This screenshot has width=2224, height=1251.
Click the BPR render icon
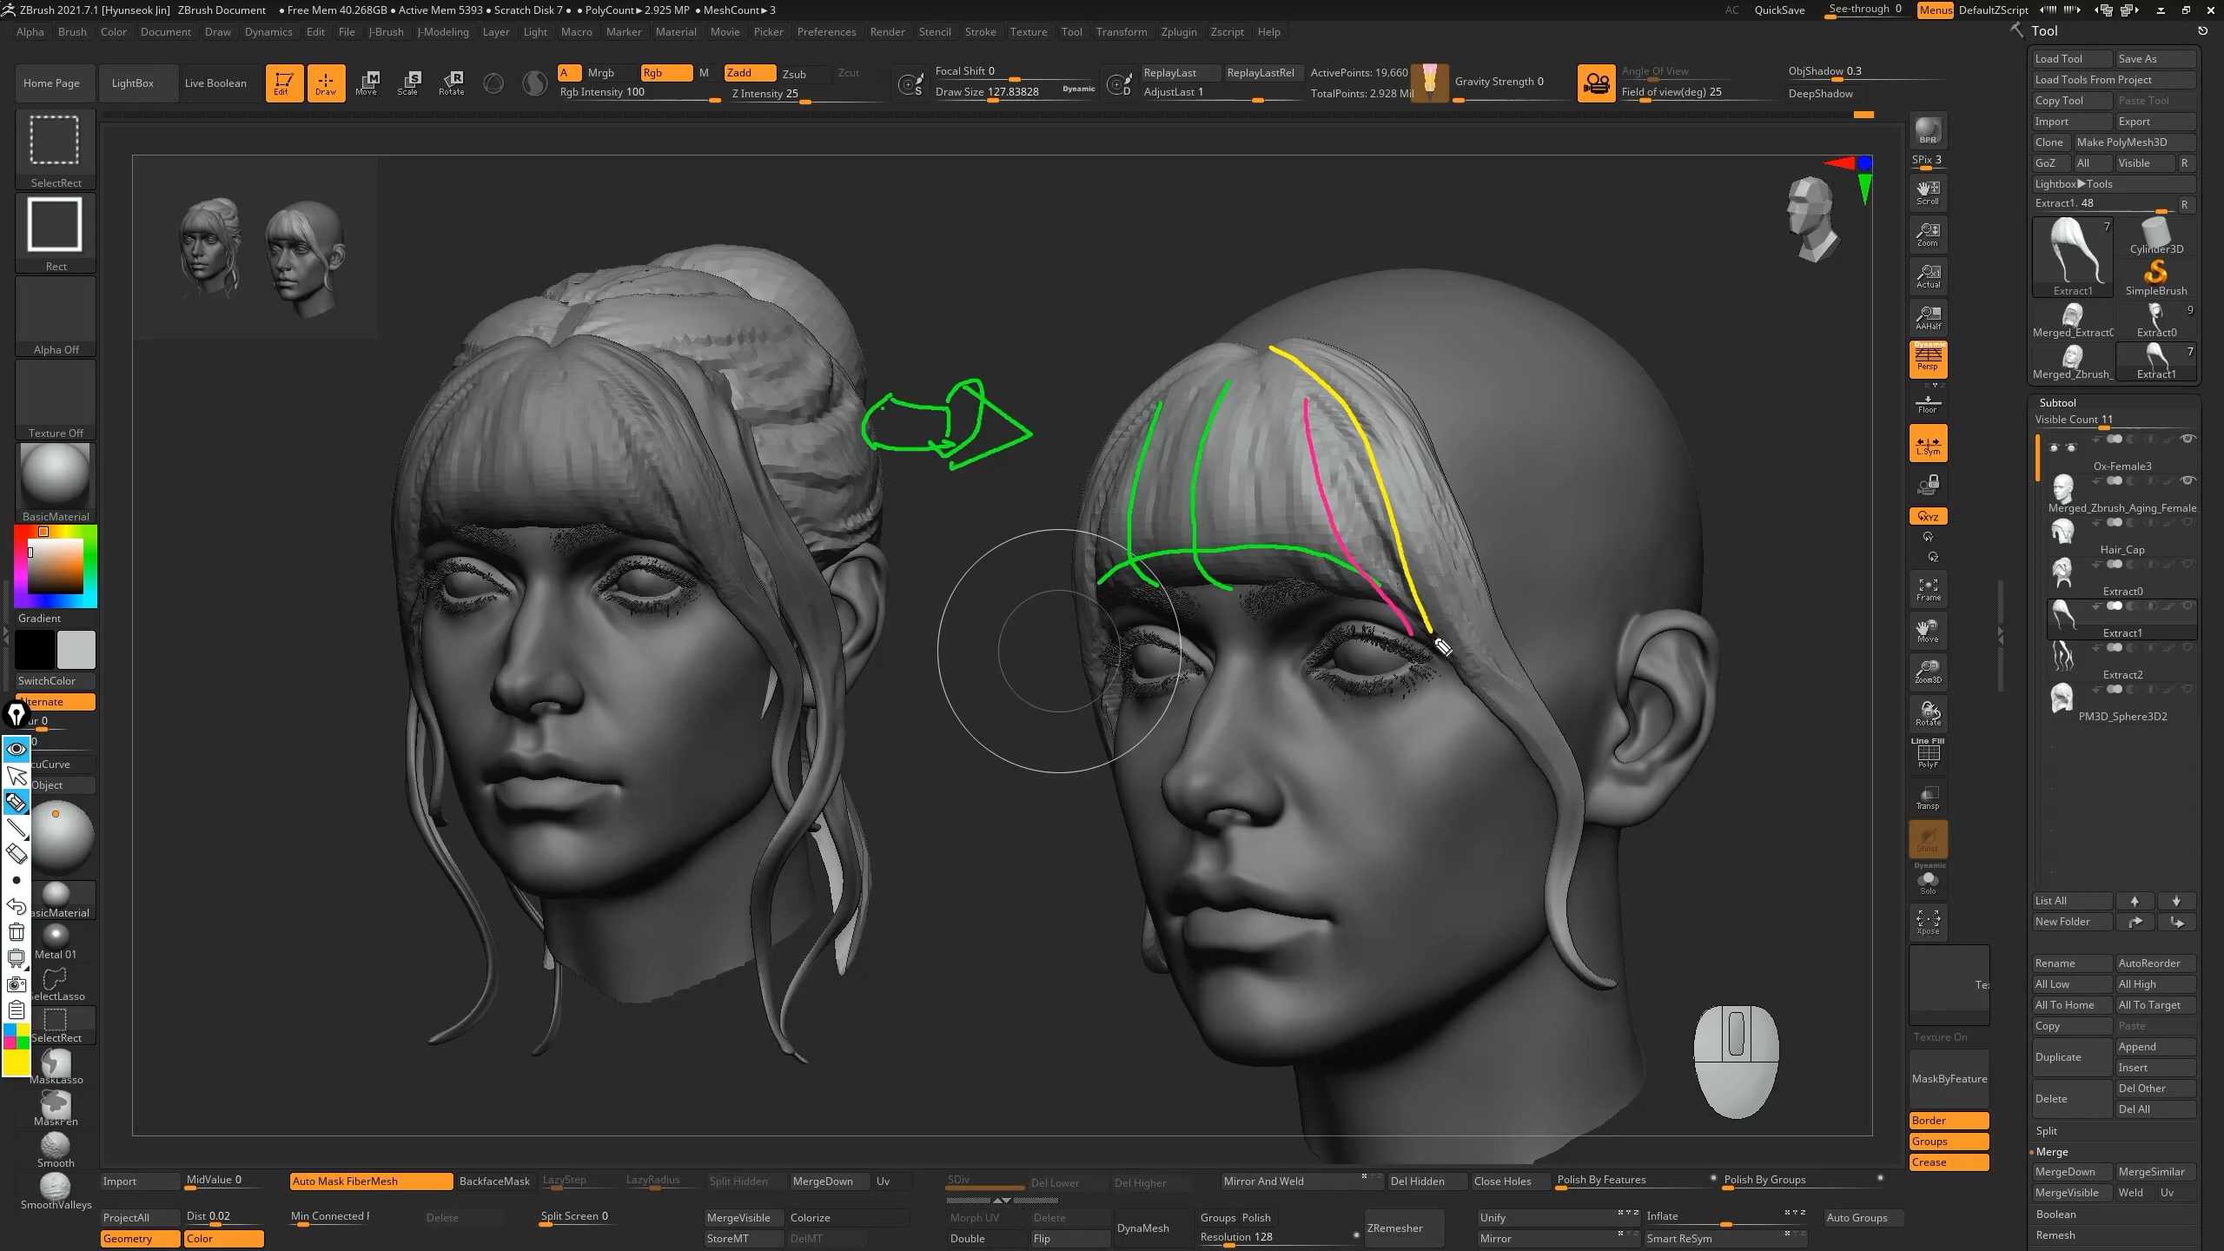coord(1928,130)
